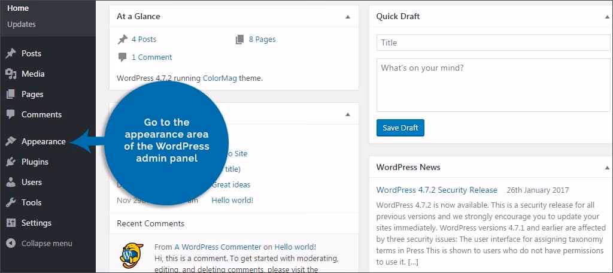Image resolution: width=613 pixels, height=273 pixels.
Task: Open the Plugins menu
Action: click(x=35, y=162)
